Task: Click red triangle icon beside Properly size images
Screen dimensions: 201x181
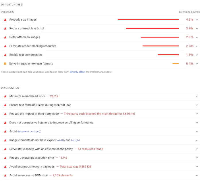Action: coord(5,20)
